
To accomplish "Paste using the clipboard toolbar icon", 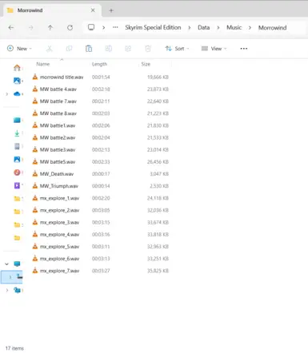I will [89, 49].
